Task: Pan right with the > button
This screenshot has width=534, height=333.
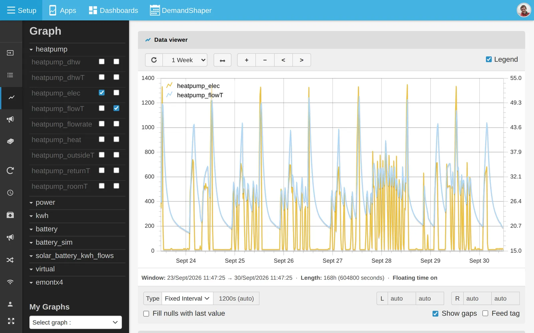Action: point(302,60)
